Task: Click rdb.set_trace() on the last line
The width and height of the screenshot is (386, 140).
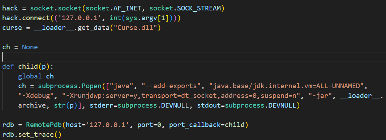Action: 32,135
